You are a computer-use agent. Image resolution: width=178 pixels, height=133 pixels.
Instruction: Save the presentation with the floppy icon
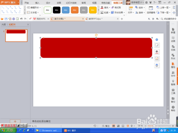[6, 19]
